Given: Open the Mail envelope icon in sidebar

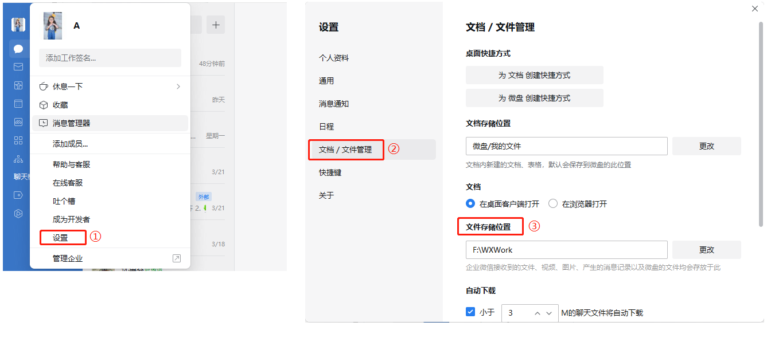Looking at the screenshot, I should [18, 67].
